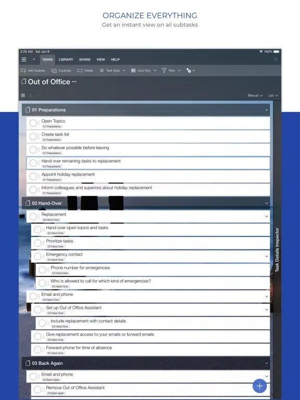Switch to the LIBRARY tab
Image resolution: width=300 pixels, height=400 pixels.
(x=66, y=59)
